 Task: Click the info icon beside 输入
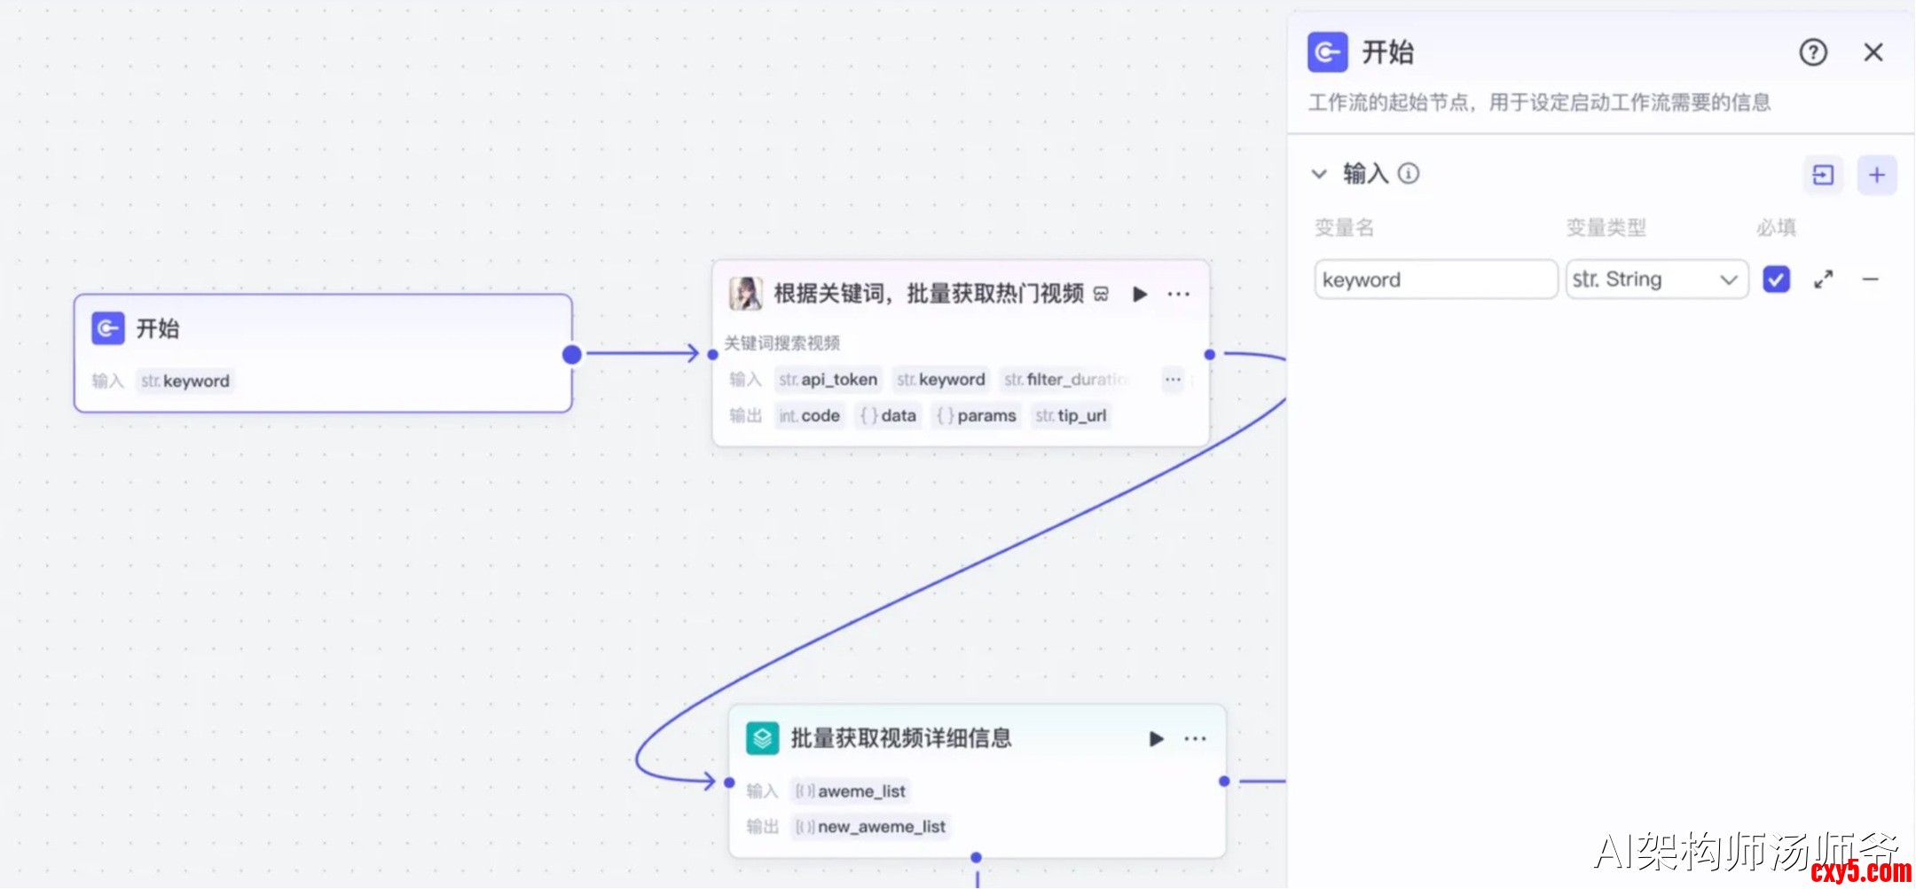click(1409, 174)
